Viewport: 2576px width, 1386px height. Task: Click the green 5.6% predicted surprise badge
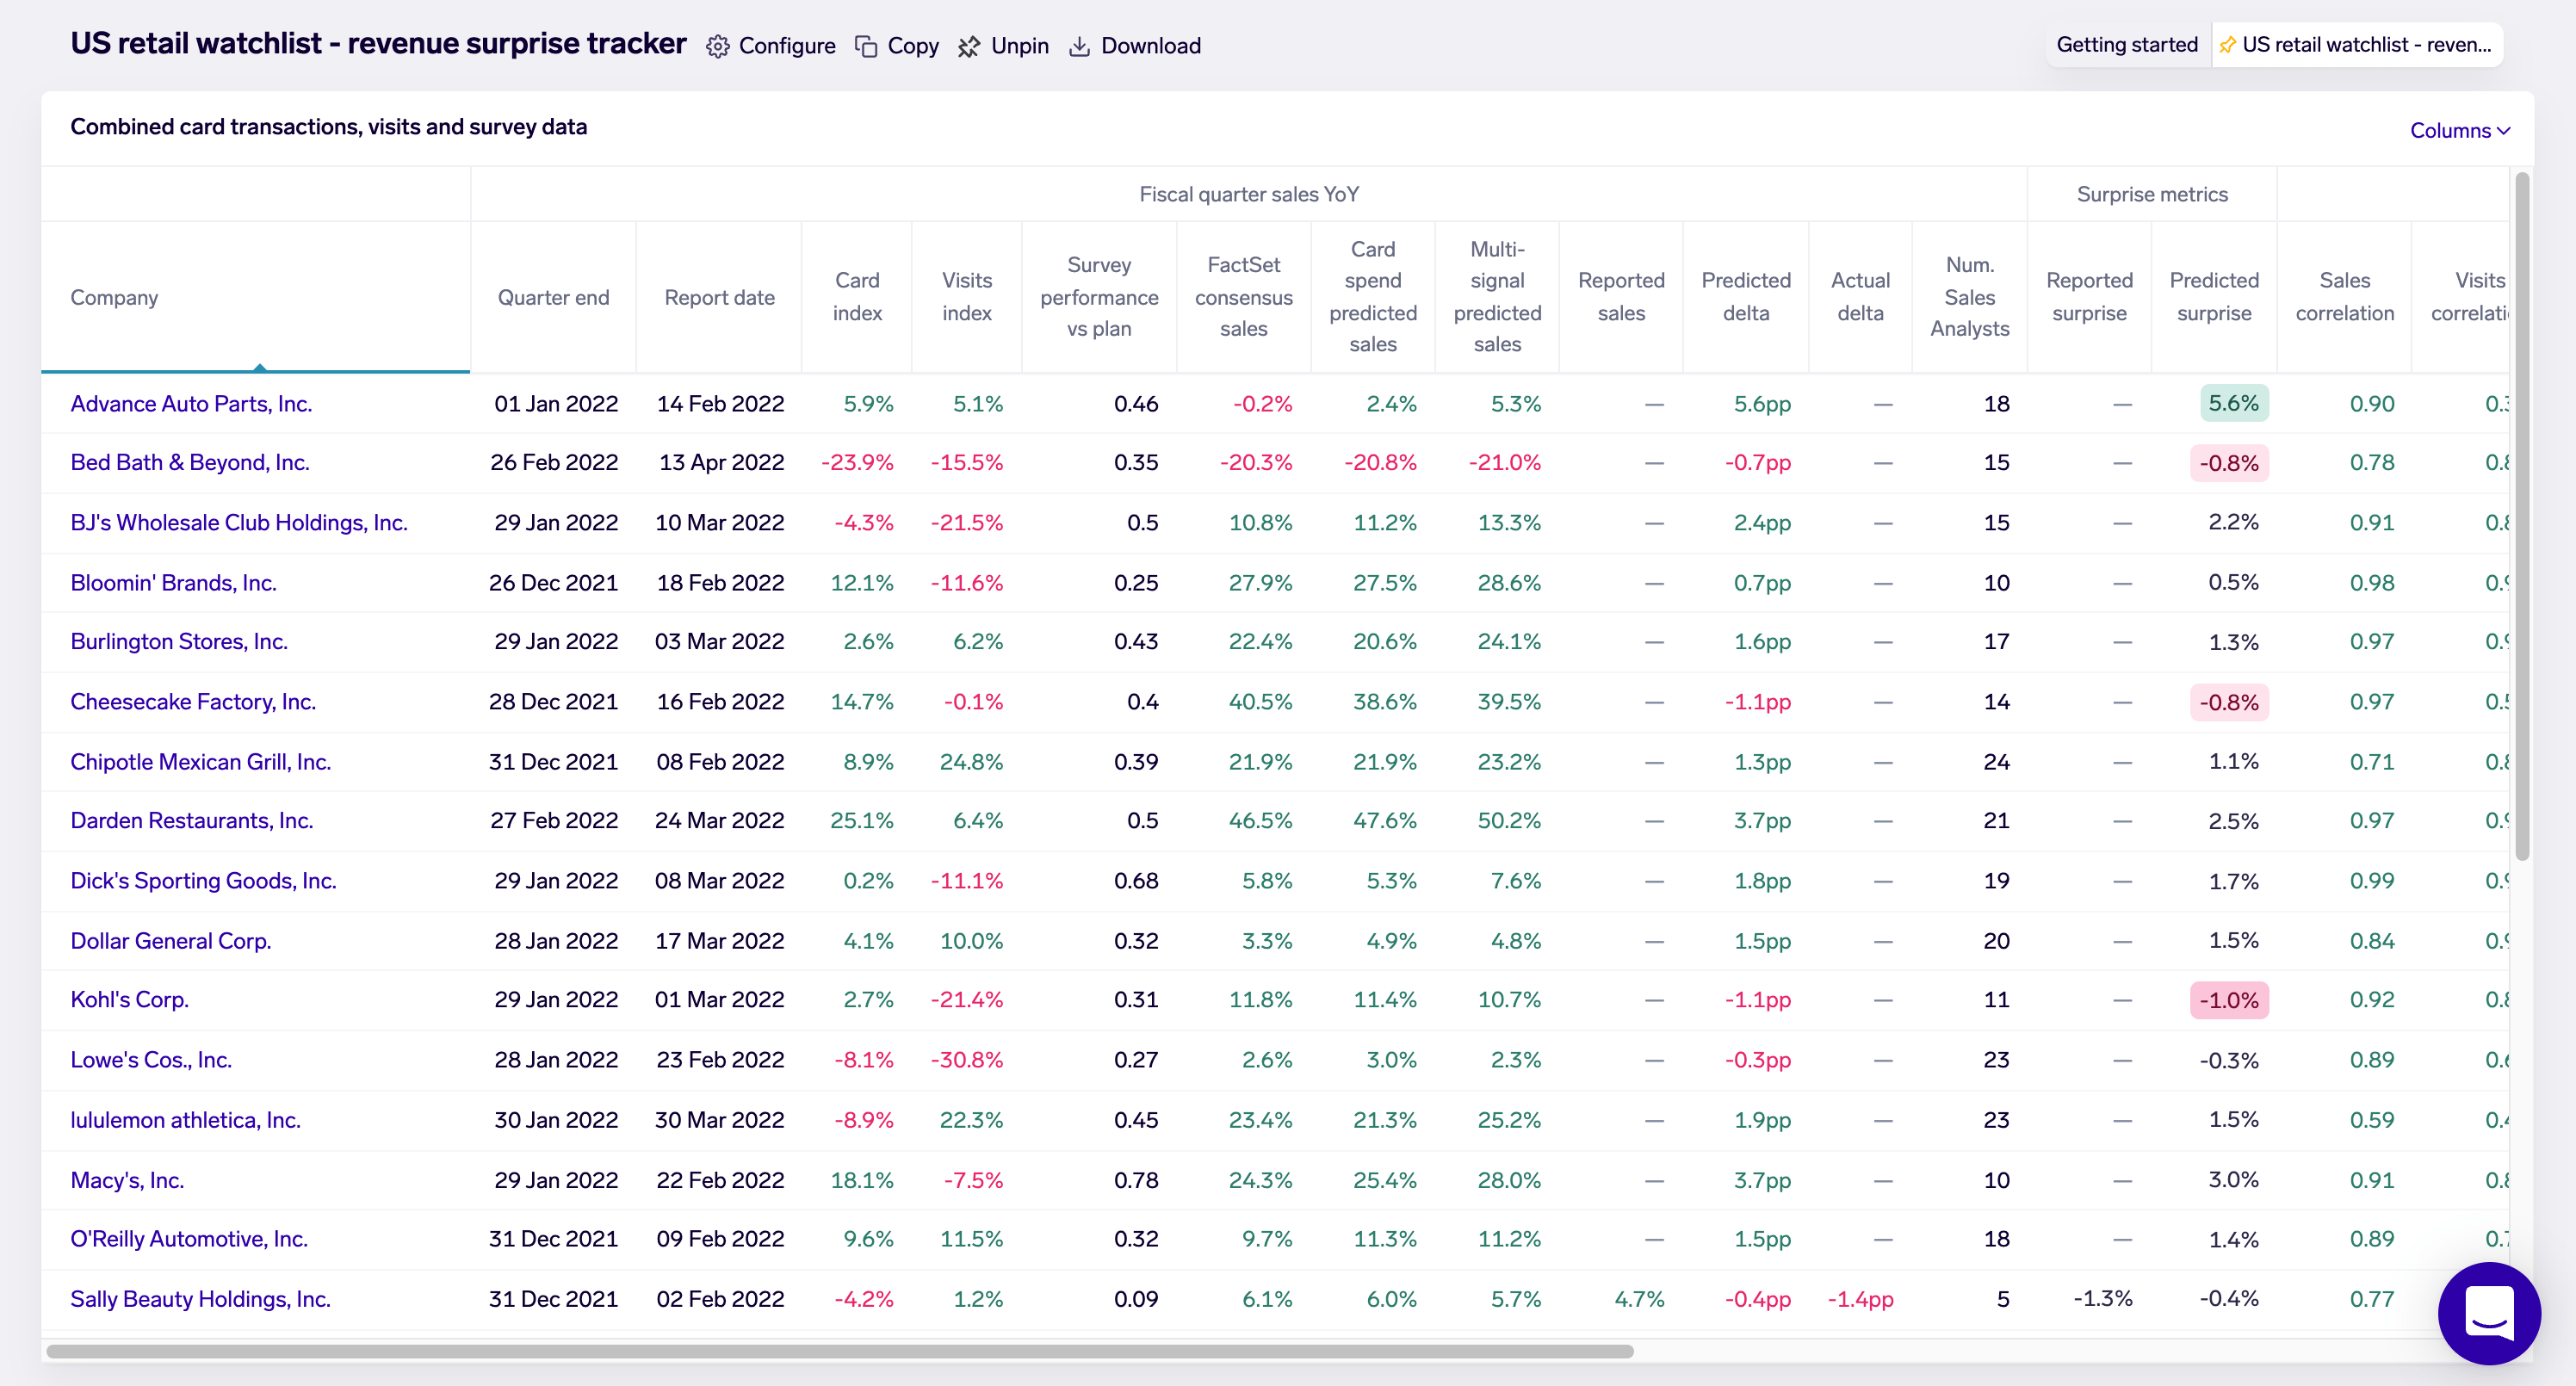coord(2233,404)
